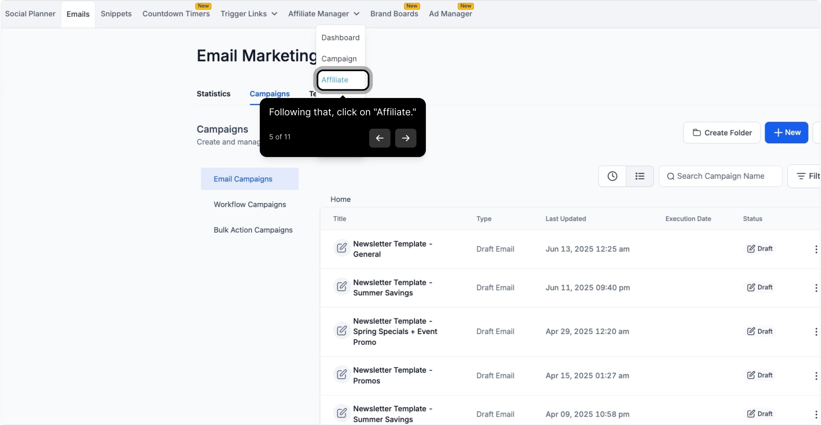
Task: Sort by Title column header
Action: (339, 219)
